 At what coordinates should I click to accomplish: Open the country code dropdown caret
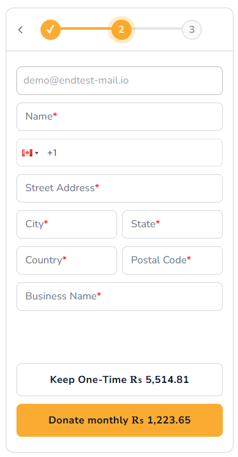37,153
